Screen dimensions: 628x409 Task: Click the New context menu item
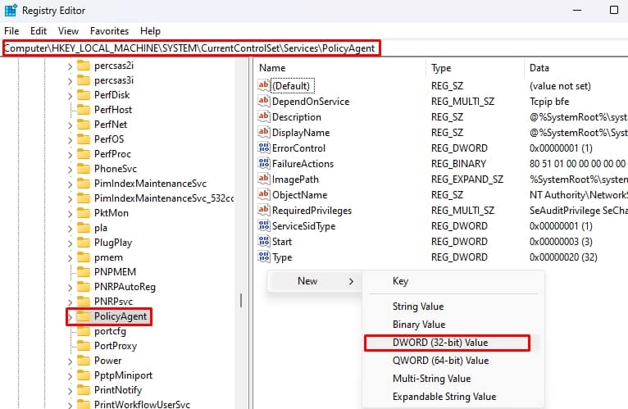pyautogui.click(x=315, y=281)
